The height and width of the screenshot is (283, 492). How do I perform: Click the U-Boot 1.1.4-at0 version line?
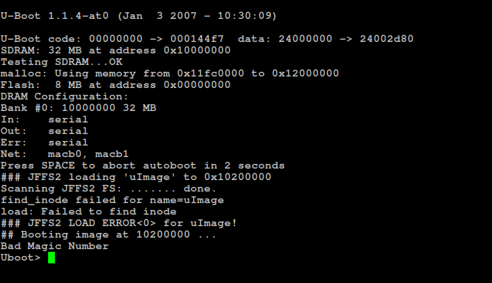click(x=139, y=16)
